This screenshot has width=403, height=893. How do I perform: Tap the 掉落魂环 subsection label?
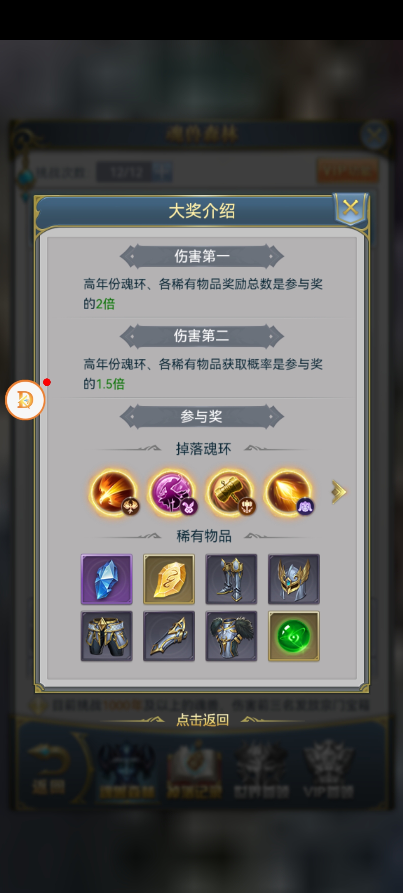tap(203, 449)
